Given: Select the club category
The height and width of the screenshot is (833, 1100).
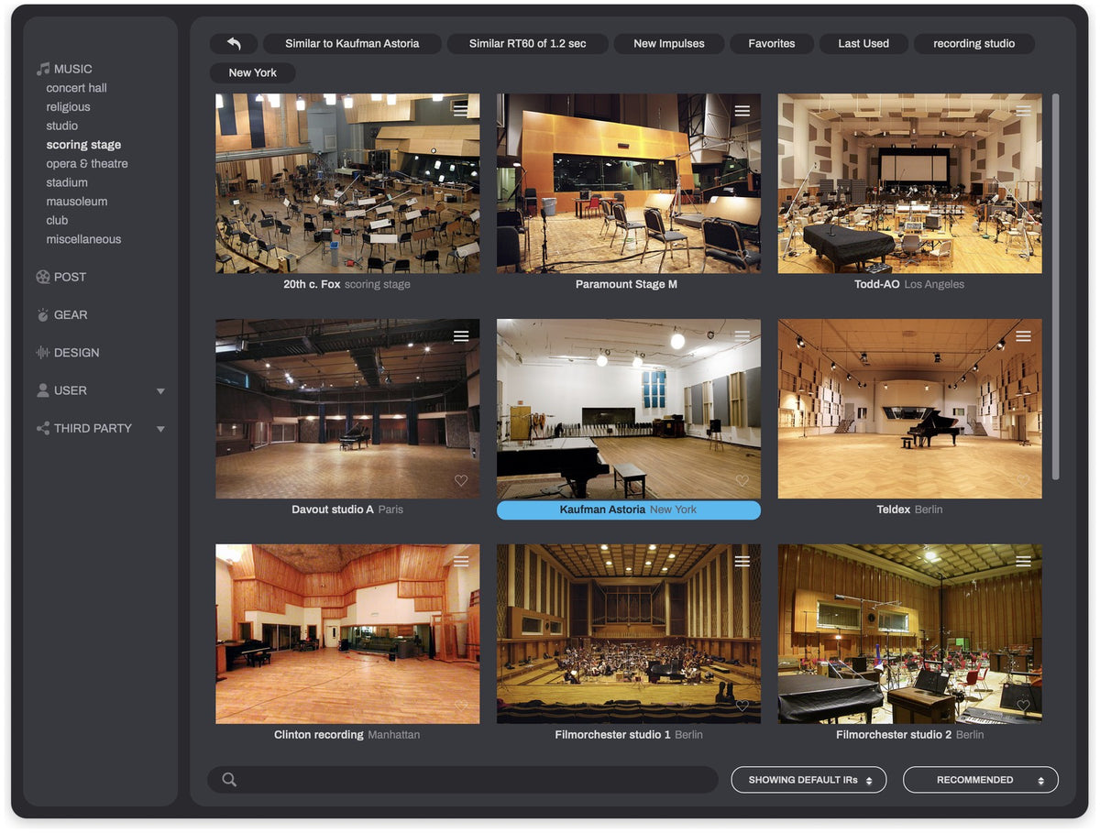Looking at the screenshot, I should [58, 220].
